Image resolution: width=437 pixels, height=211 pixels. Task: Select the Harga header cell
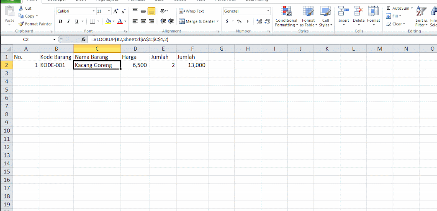[135, 57]
